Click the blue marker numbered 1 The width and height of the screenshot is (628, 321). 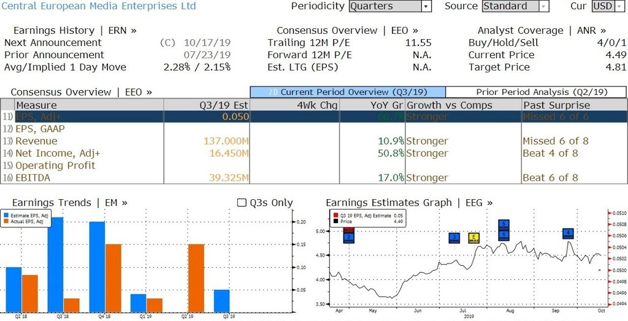[x=504, y=235]
